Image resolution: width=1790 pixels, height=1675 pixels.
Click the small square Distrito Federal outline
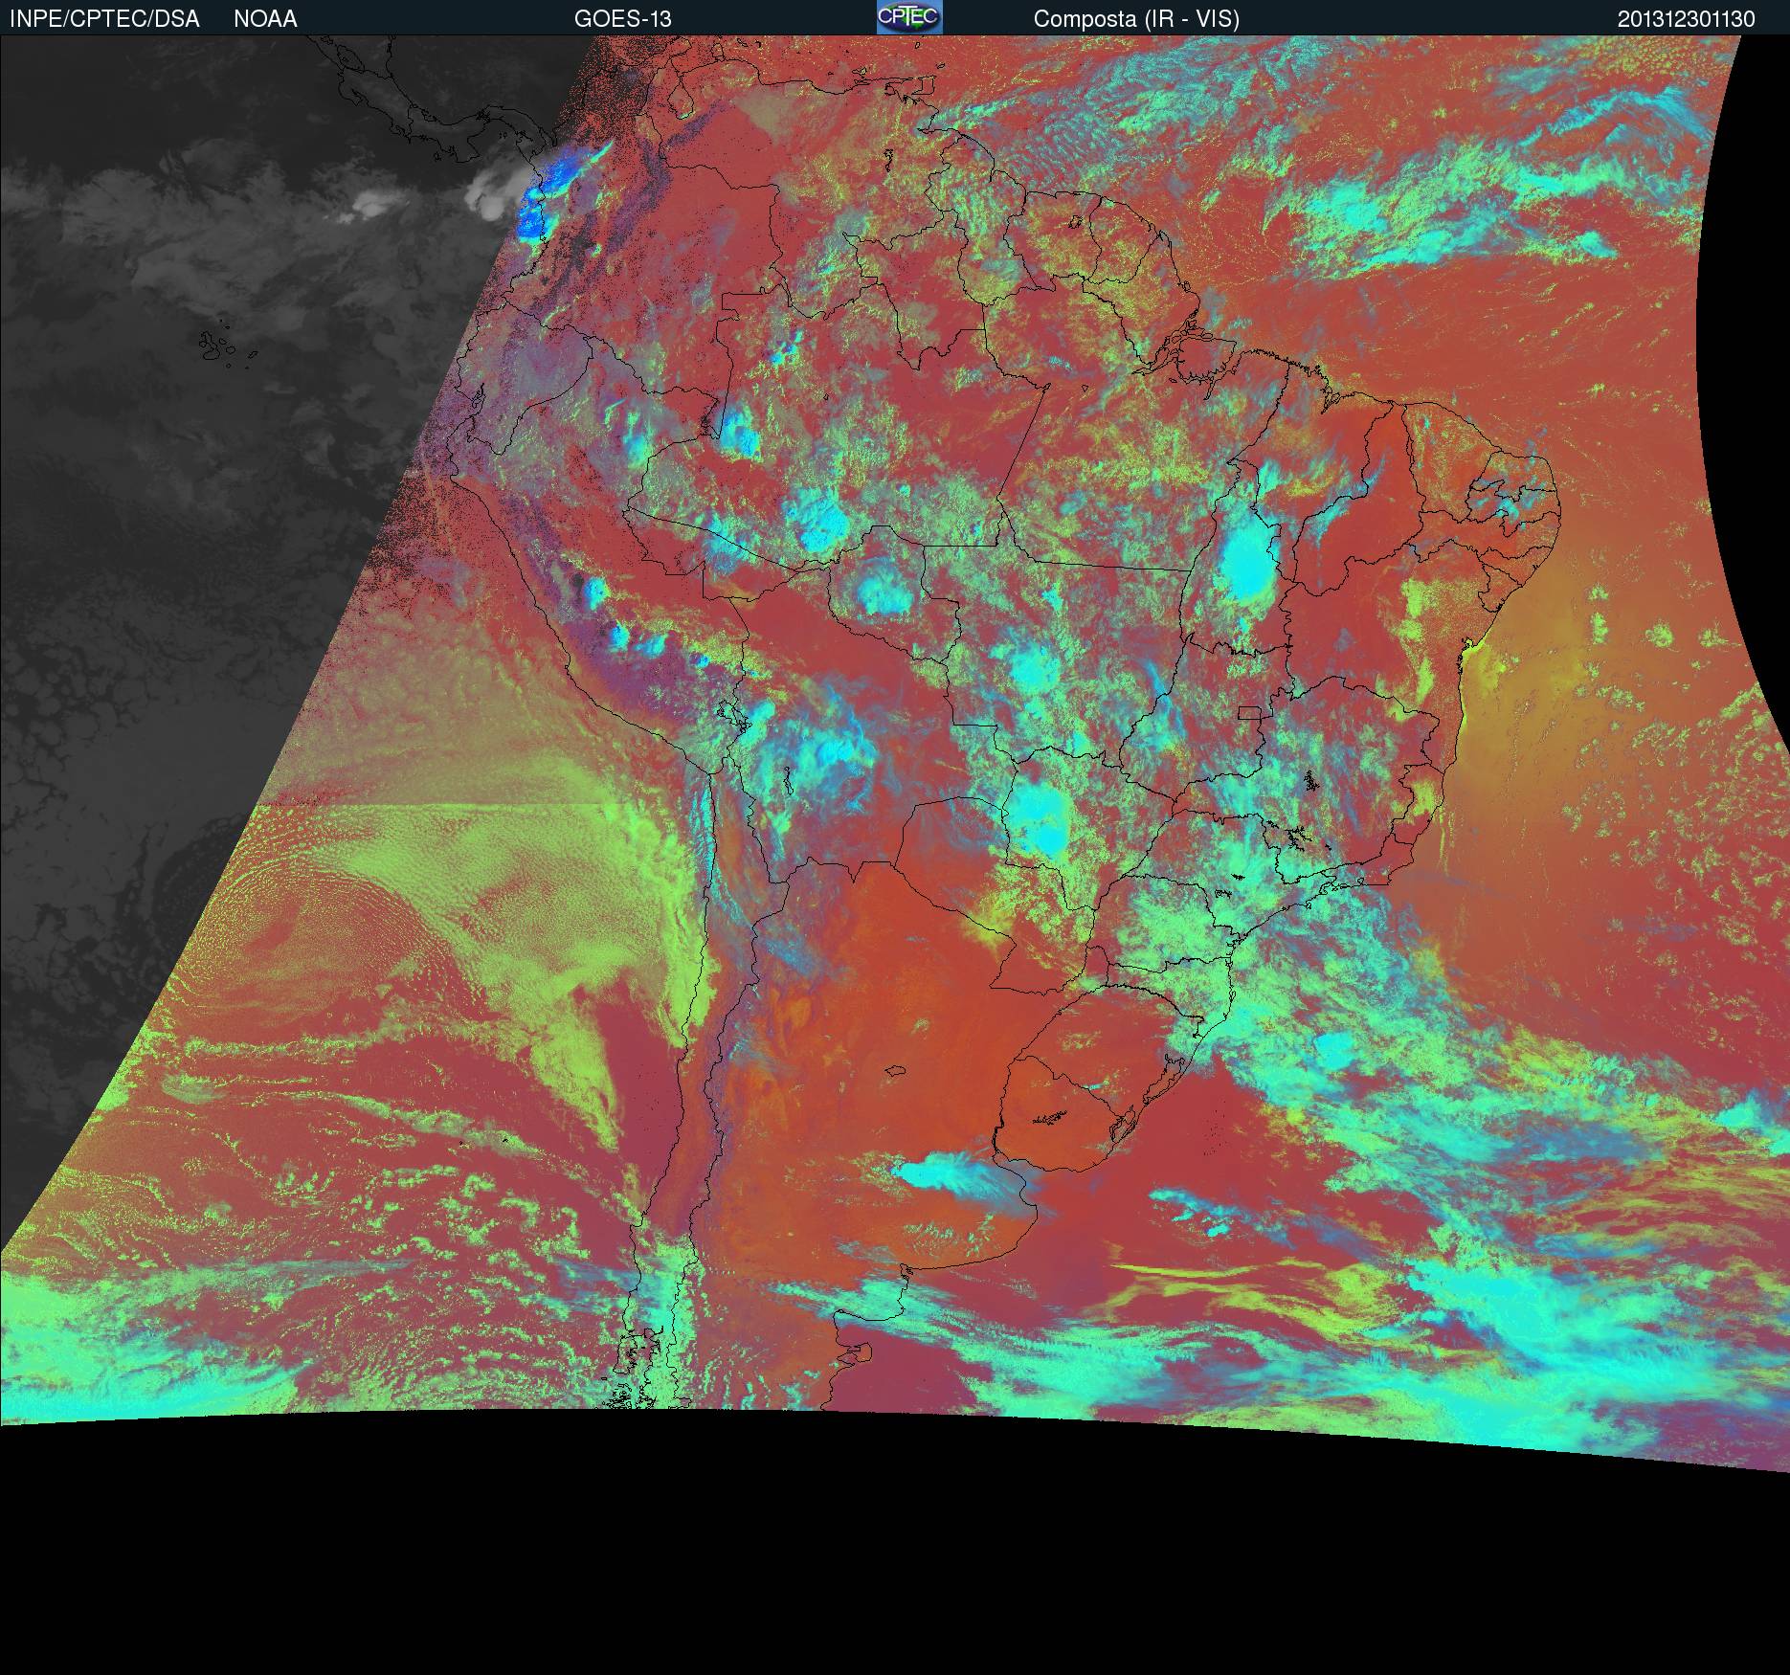click(1248, 713)
